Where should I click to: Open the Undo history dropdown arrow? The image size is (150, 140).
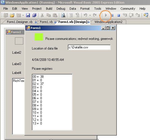90,15
